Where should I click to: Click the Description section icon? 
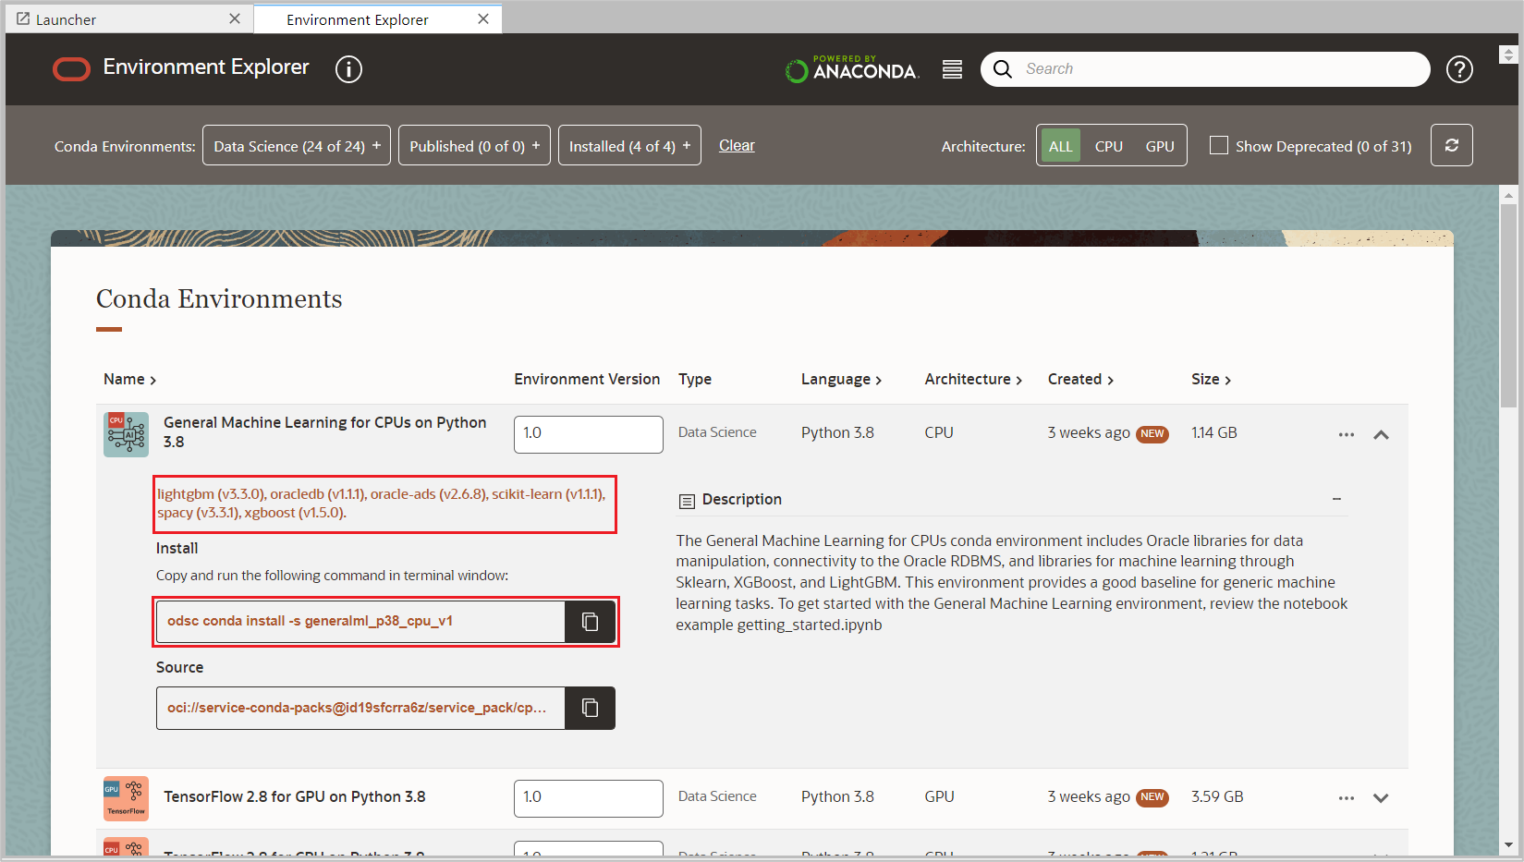coord(687,501)
